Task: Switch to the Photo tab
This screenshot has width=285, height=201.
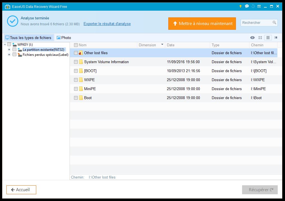Action: click(x=64, y=38)
